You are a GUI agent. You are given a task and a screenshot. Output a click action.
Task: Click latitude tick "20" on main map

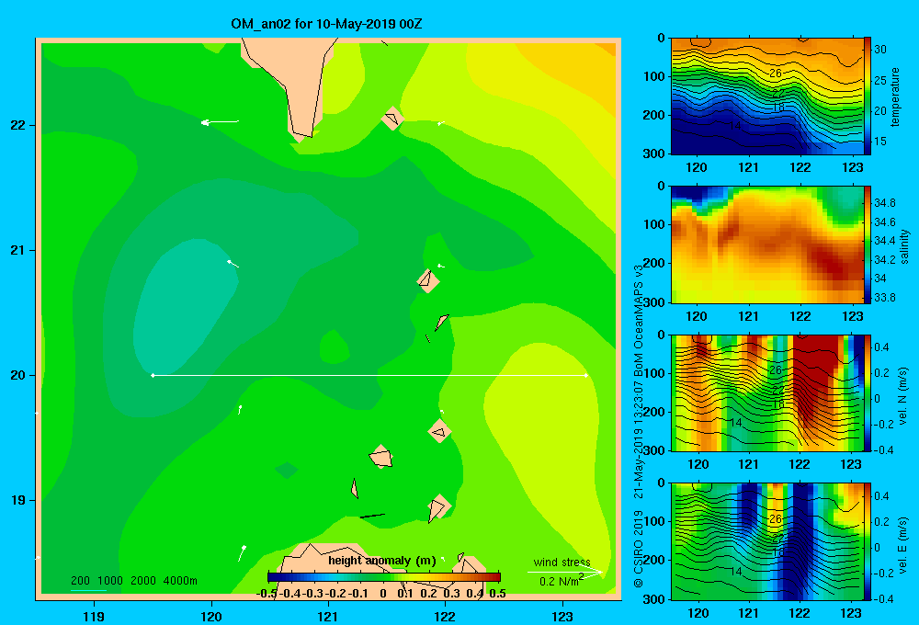18,375
